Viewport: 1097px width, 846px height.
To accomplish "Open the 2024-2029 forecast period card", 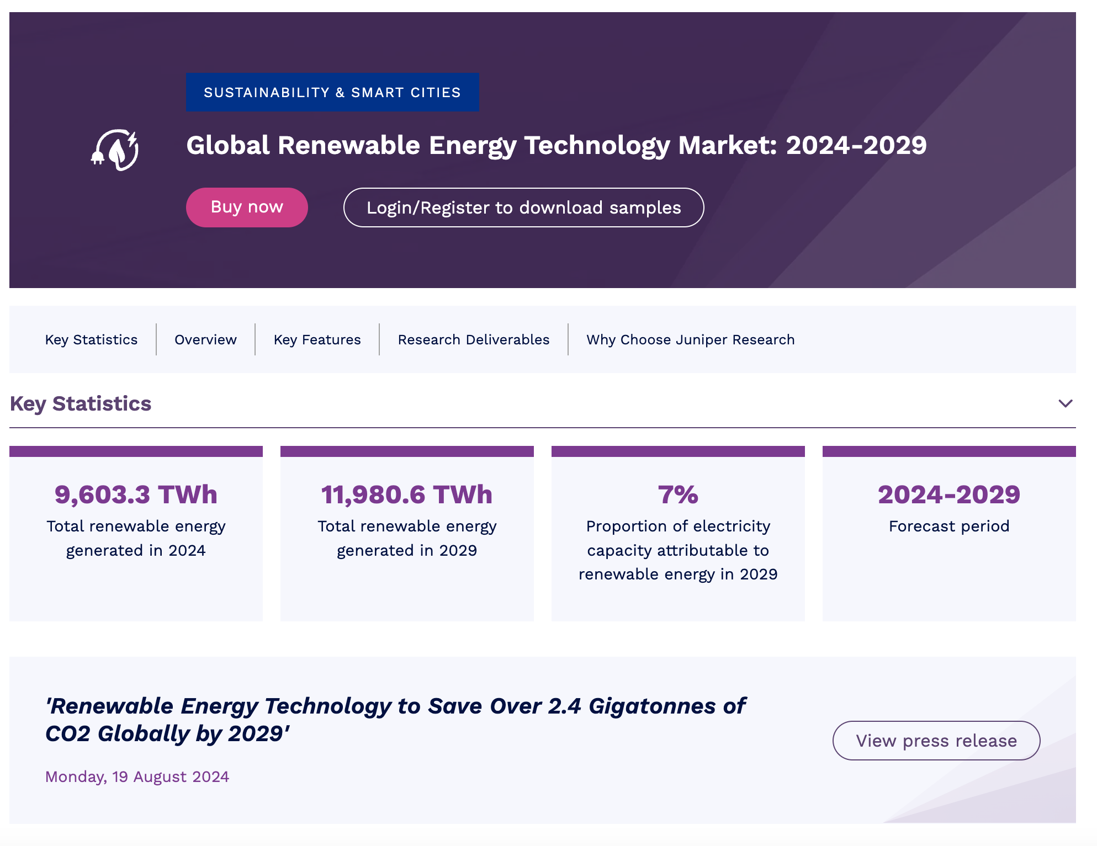I will tap(948, 533).
